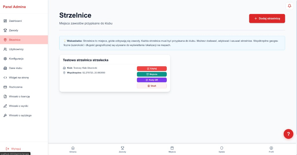This screenshot has height=155, width=297.
Task: Click the Dashboard icon in sidebar
Action: (5, 21)
